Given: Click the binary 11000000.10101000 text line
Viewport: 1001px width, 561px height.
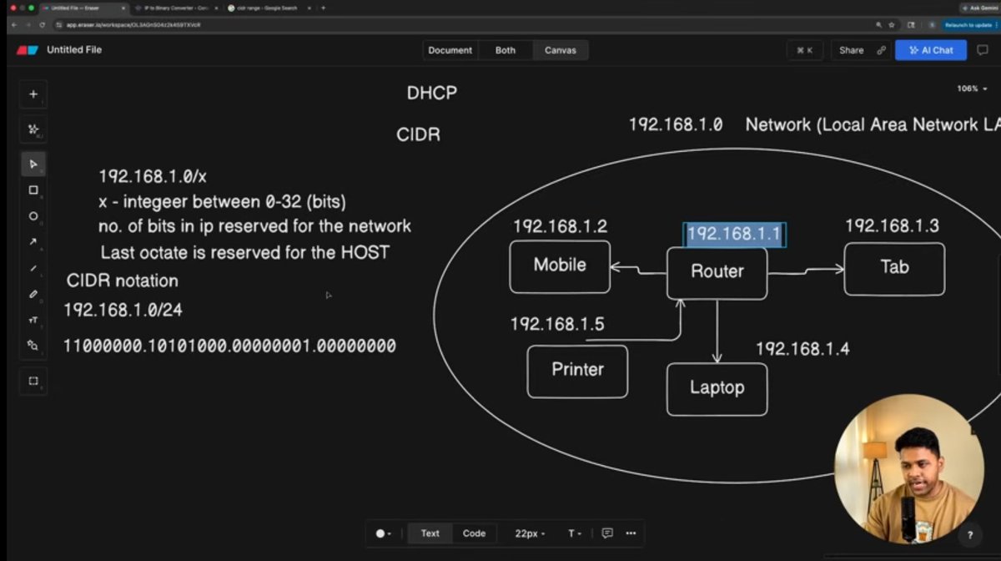Looking at the screenshot, I should click(230, 346).
